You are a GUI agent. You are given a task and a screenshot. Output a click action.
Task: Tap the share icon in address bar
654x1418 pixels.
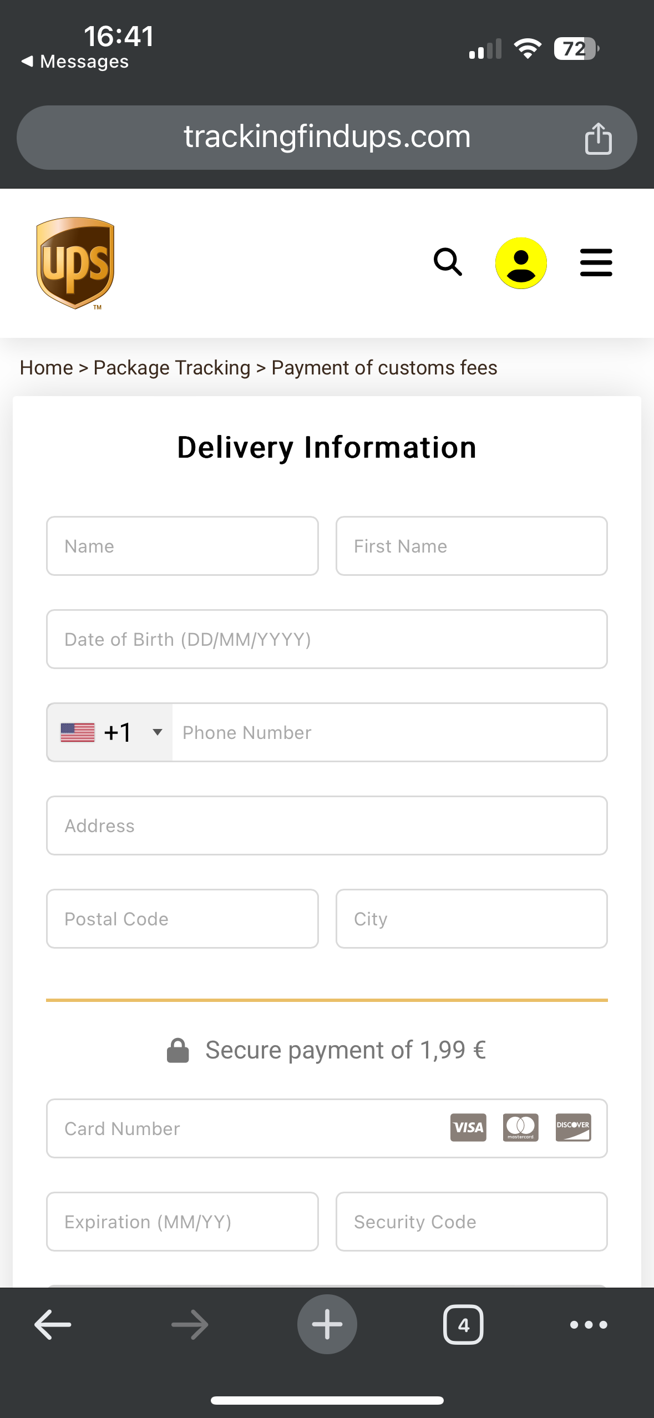[x=598, y=138]
